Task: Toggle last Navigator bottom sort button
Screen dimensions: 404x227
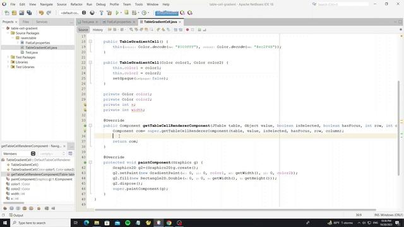Action: 53,208
